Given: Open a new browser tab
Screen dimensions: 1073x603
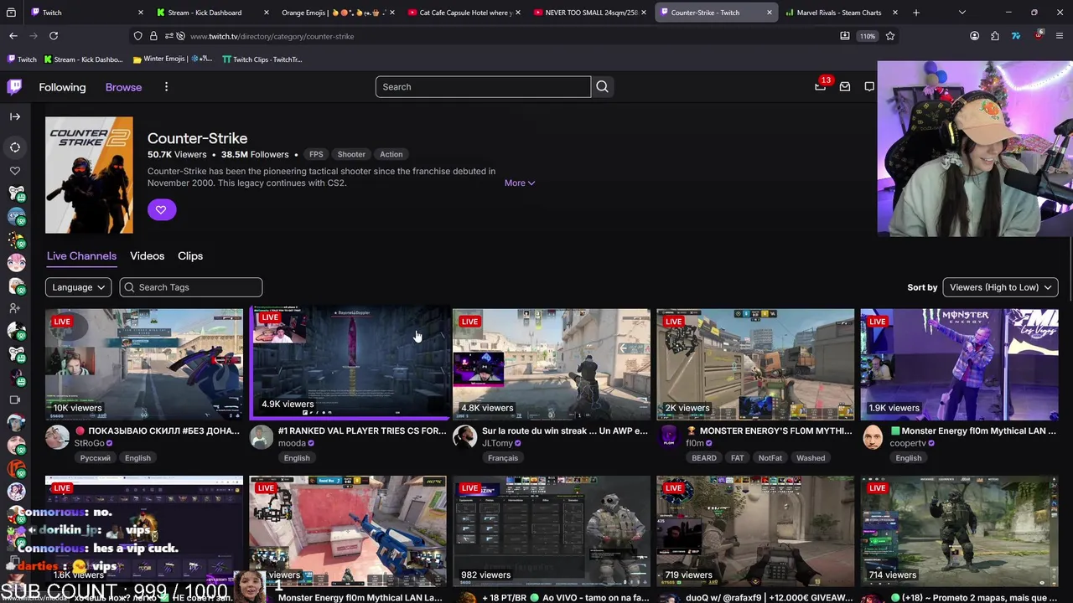Looking at the screenshot, I should (x=916, y=13).
